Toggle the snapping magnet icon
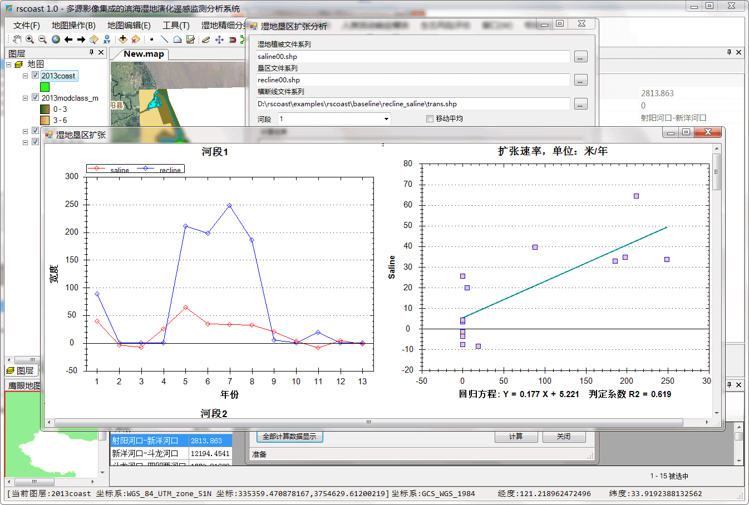 (x=233, y=39)
